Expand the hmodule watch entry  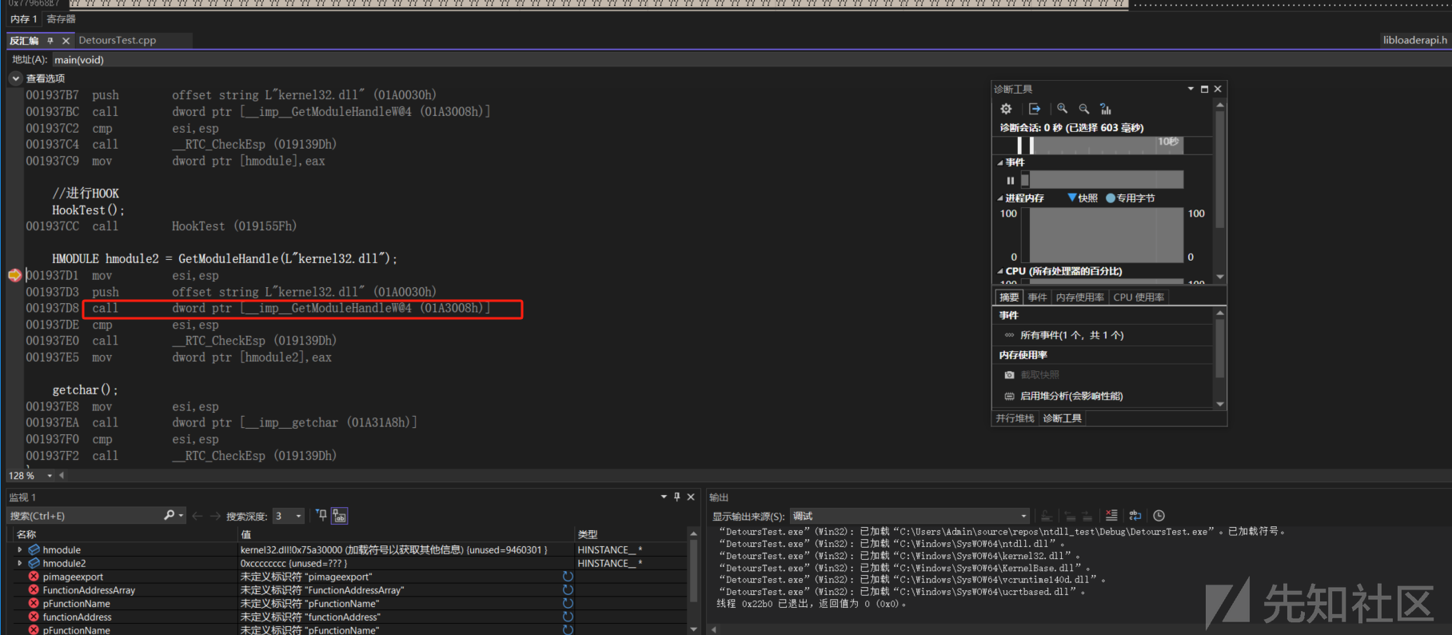(19, 550)
